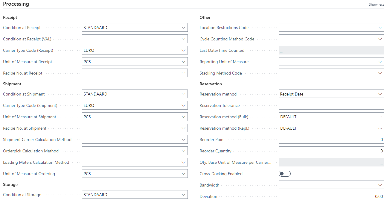Open the Reservation method (Repl.) assist edit

point(380,128)
